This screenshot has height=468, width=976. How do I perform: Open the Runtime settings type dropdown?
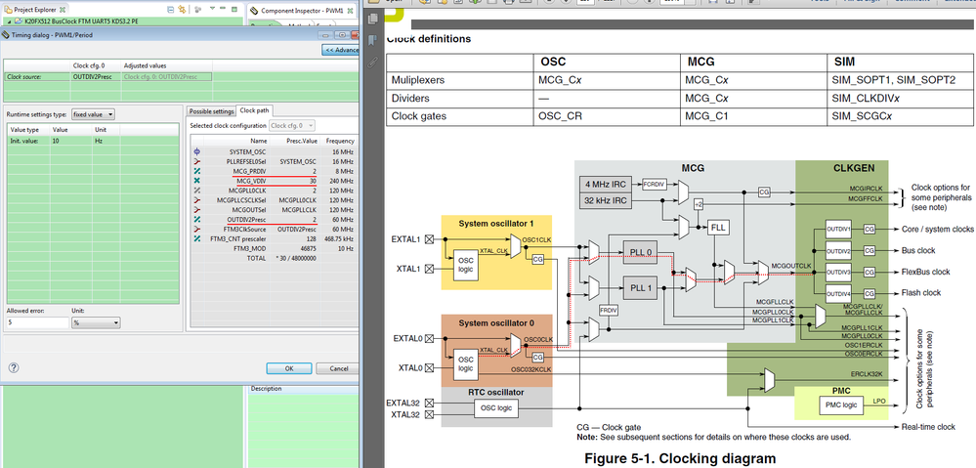[x=93, y=114]
